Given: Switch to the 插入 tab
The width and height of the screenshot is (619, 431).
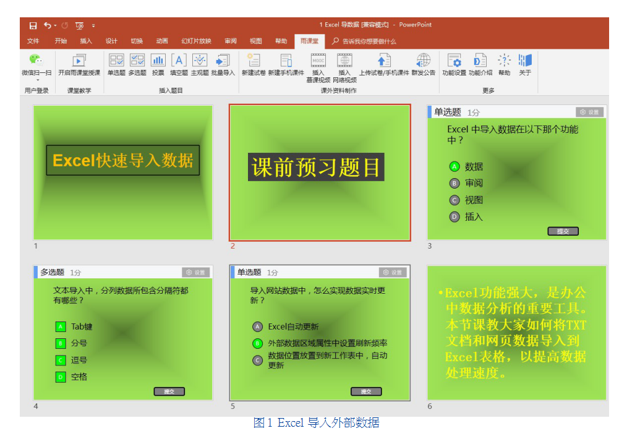Looking at the screenshot, I should [x=86, y=41].
